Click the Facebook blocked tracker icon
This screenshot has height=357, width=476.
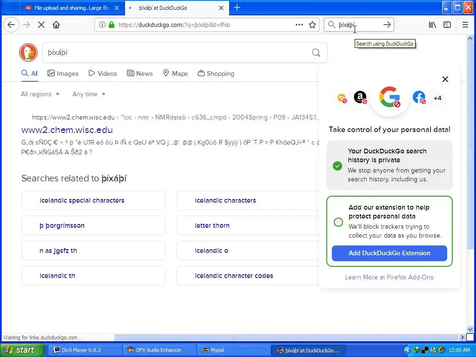[419, 98]
